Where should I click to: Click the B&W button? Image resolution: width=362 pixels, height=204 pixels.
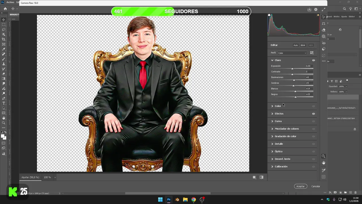pos(303,45)
